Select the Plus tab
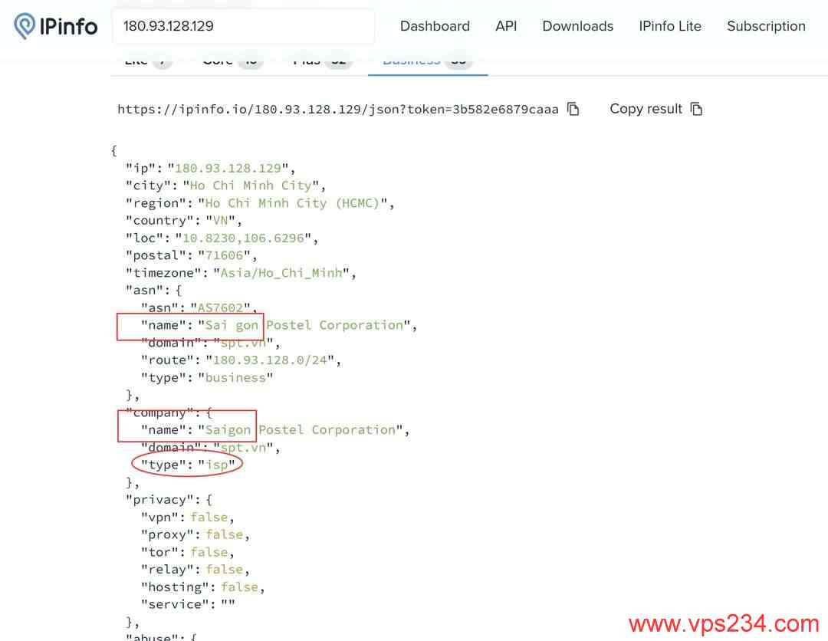Image resolution: width=828 pixels, height=641 pixels. coord(320,61)
